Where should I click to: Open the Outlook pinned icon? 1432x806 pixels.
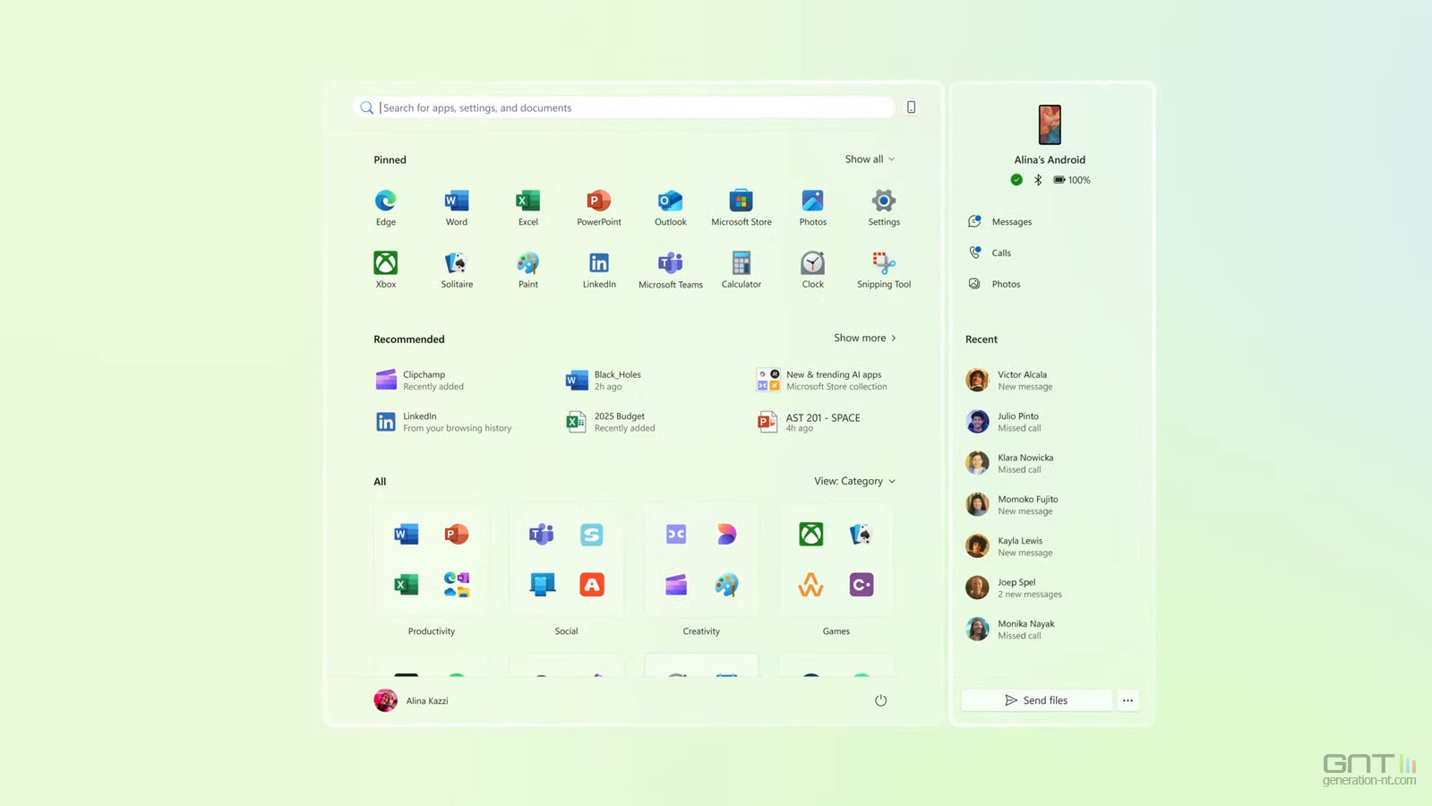point(670,207)
